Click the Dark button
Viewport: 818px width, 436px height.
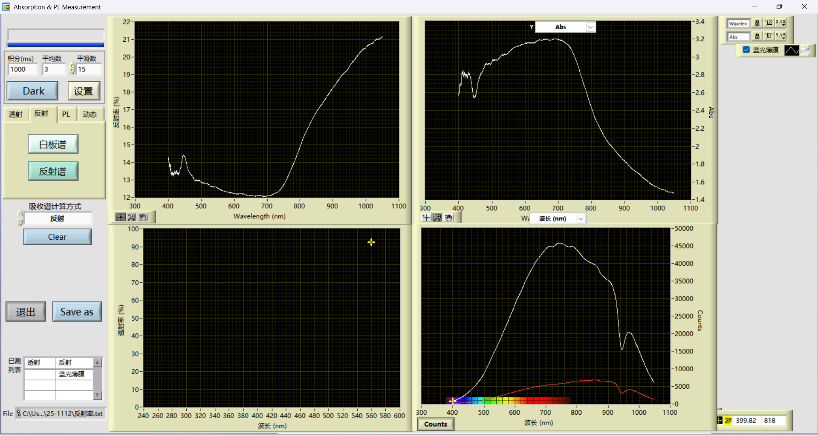(x=33, y=91)
